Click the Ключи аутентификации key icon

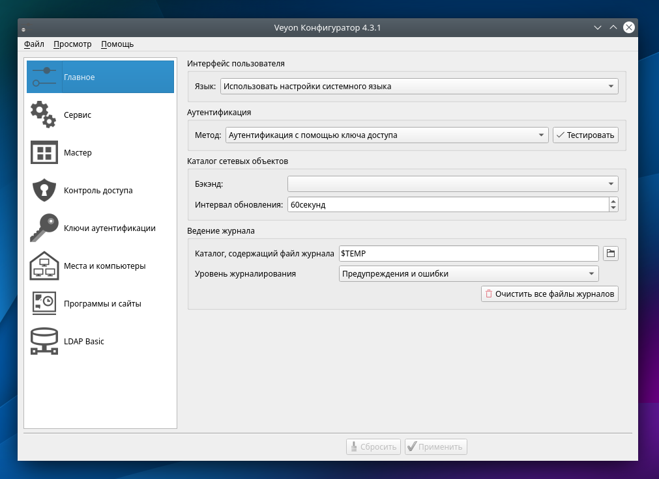[x=44, y=228]
